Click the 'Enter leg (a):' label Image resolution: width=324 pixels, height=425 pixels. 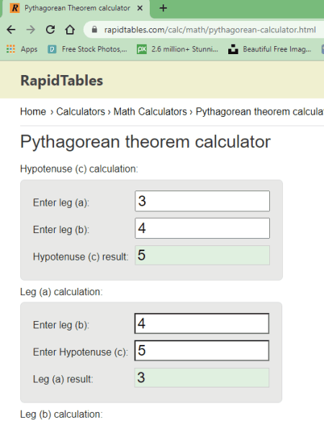click(61, 203)
